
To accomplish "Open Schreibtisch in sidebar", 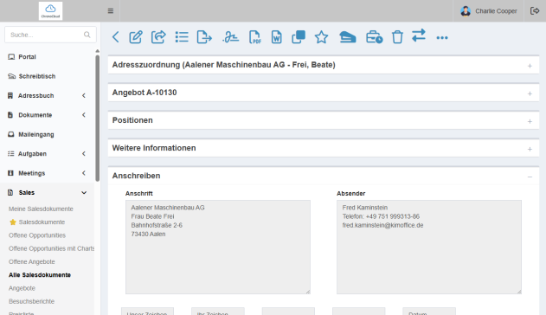I will click(37, 76).
